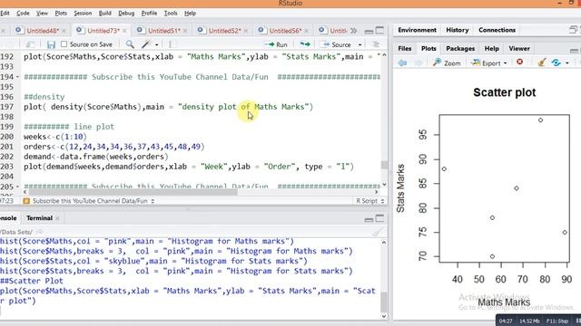581x326 pixels.
Task: Switch to the Packages tab
Action: click(460, 48)
